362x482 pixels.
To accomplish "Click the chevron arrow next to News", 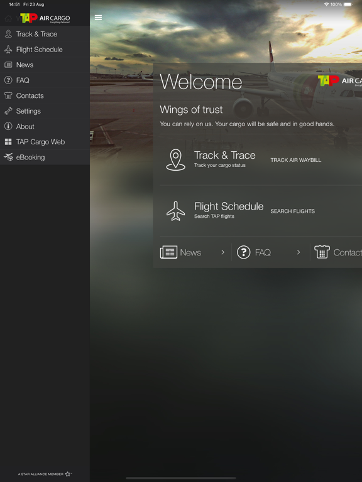I will click(x=223, y=252).
